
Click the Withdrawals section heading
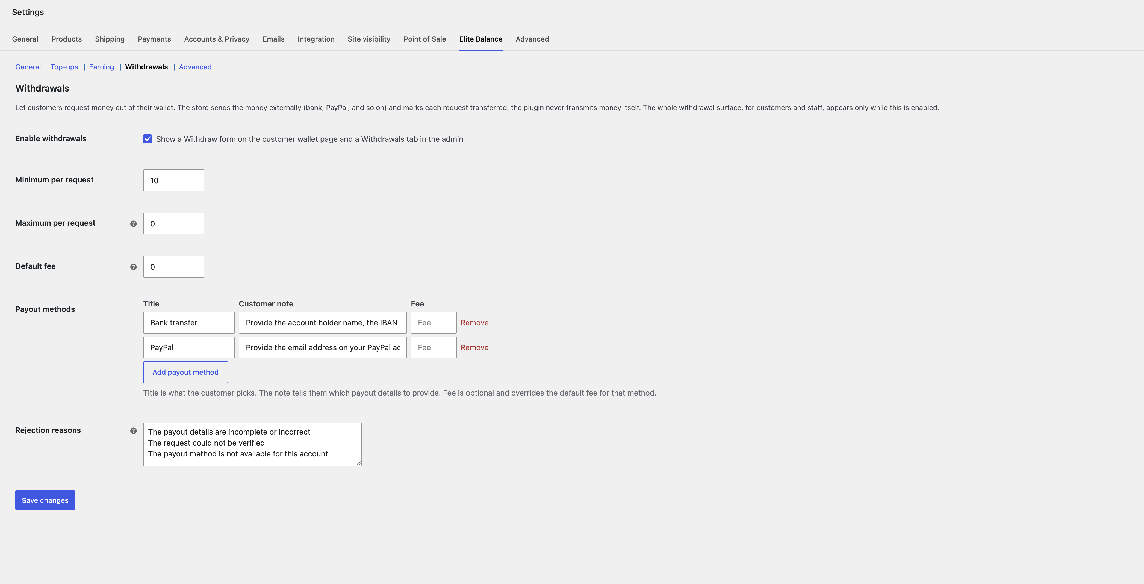[x=42, y=89]
